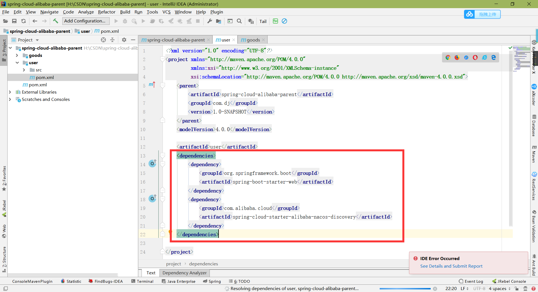
Task: Click the Stop square icon in toolbar
Action: tap(198, 21)
